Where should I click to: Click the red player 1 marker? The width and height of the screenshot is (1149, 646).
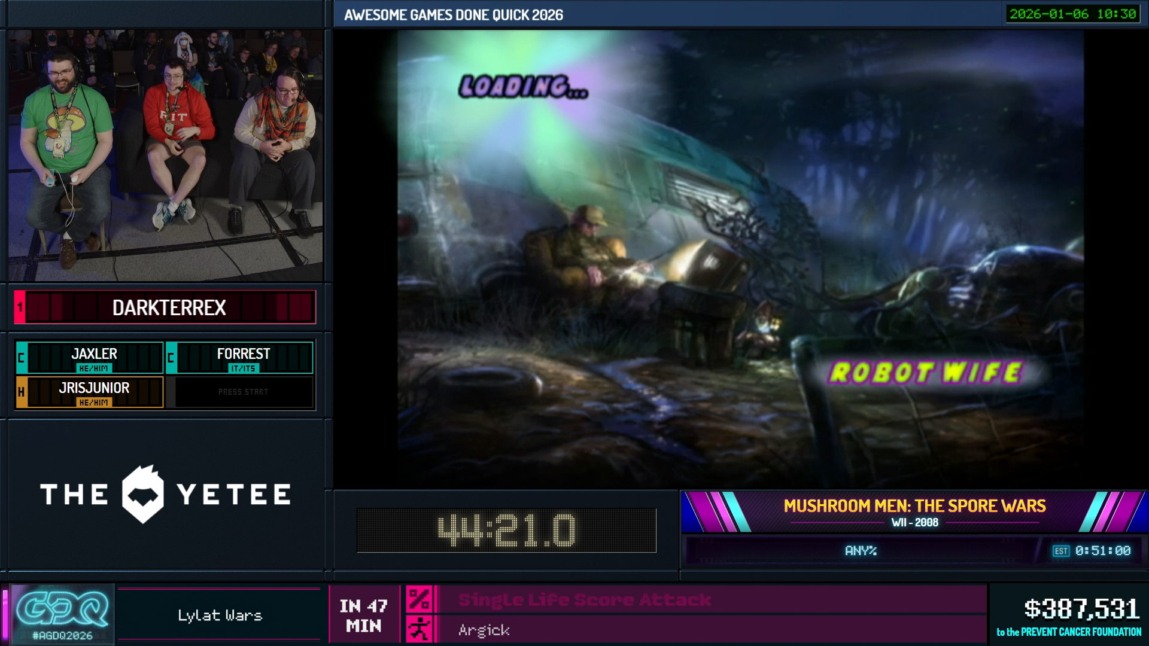click(20, 307)
